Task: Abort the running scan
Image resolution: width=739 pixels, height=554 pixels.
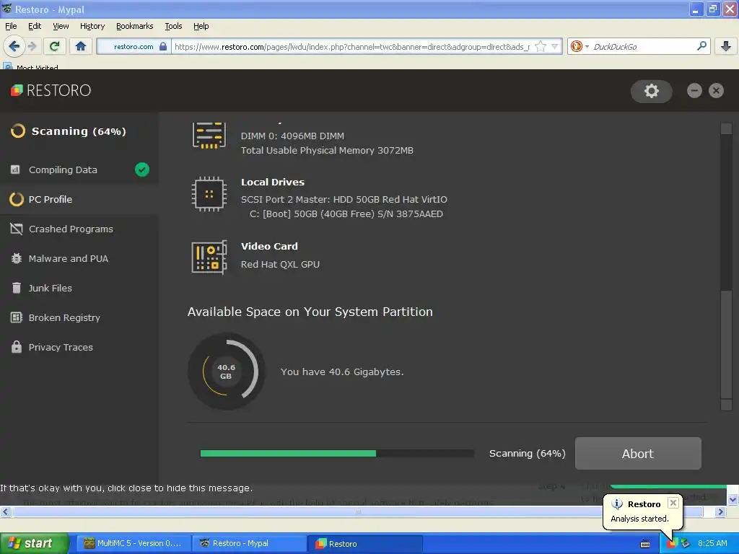Action: 638,454
